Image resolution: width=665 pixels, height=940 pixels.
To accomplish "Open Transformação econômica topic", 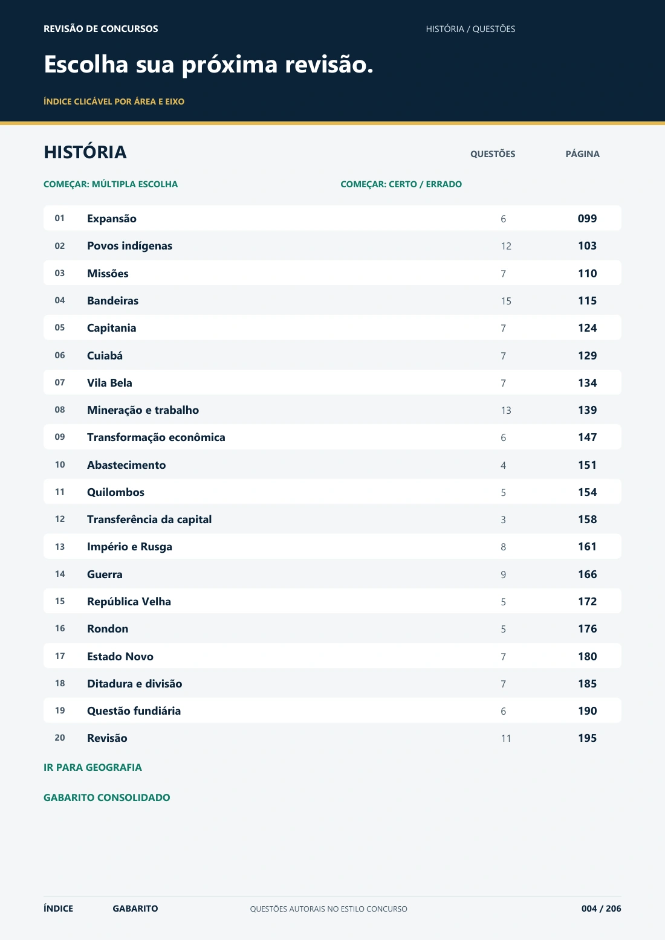I will 332,437.
